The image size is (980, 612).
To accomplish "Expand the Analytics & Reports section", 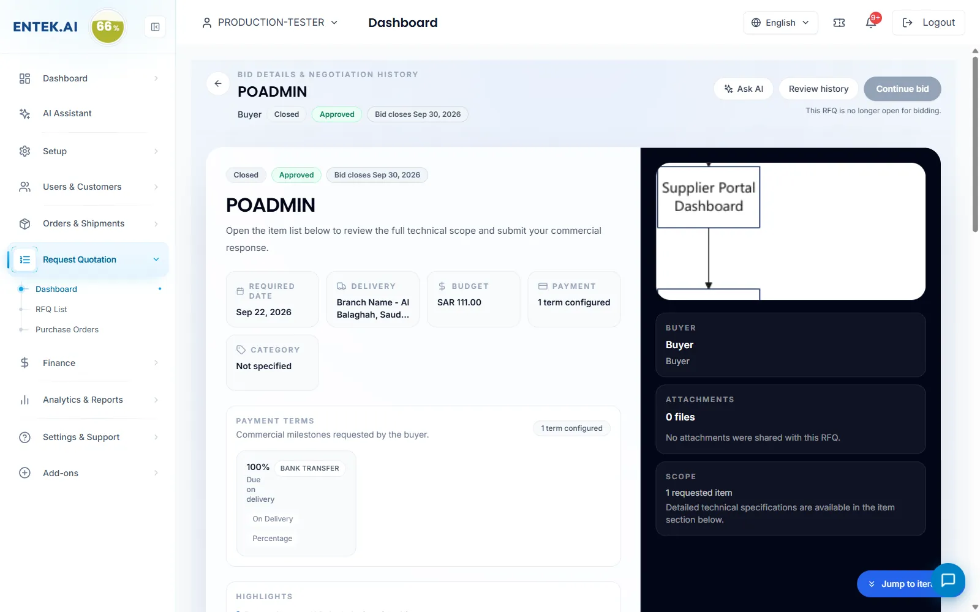I will 88,400.
